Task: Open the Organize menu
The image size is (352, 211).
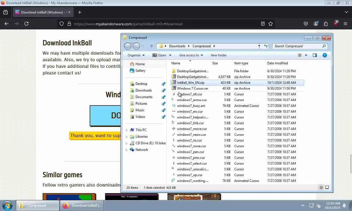Action: pyautogui.click(x=136, y=55)
